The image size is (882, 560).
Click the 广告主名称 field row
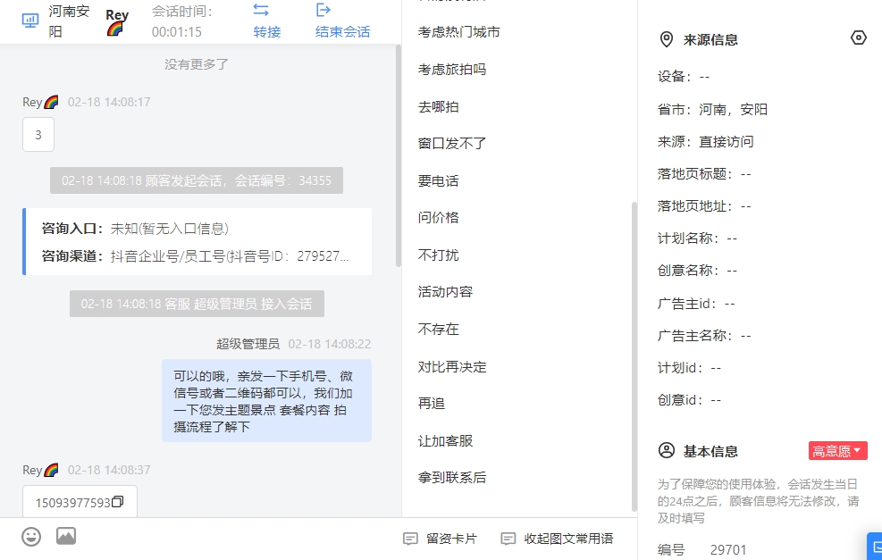point(704,336)
